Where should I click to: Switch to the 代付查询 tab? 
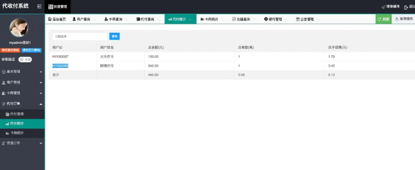(x=145, y=19)
